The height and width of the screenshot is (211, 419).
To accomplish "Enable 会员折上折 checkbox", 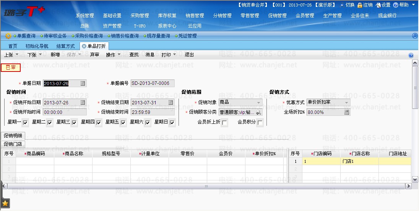I will [224, 123].
